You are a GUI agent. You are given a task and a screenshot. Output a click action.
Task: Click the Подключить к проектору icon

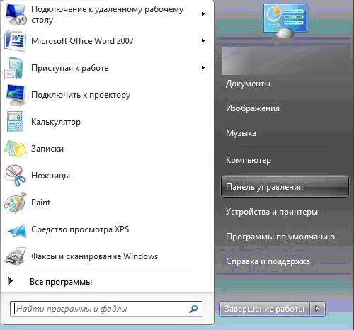tap(16, 95)
